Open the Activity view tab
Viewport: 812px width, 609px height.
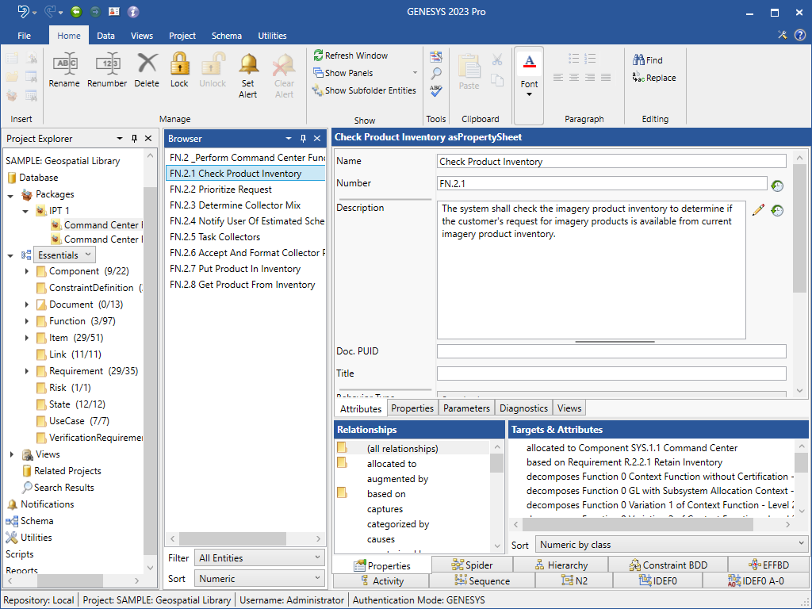point(381,581)
